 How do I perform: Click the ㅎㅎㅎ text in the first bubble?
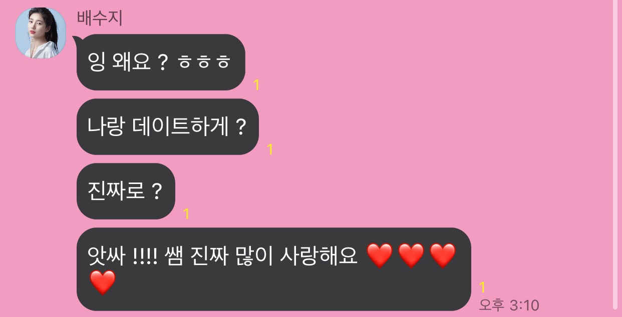click(x=204, y=63)
